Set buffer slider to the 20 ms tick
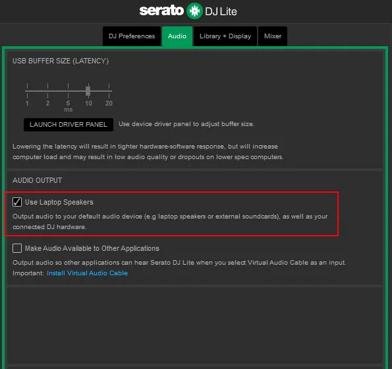 (x=109, y=90)
